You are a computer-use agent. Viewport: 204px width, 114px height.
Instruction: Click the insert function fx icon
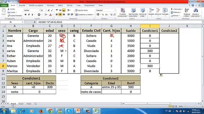click(35, 22)
